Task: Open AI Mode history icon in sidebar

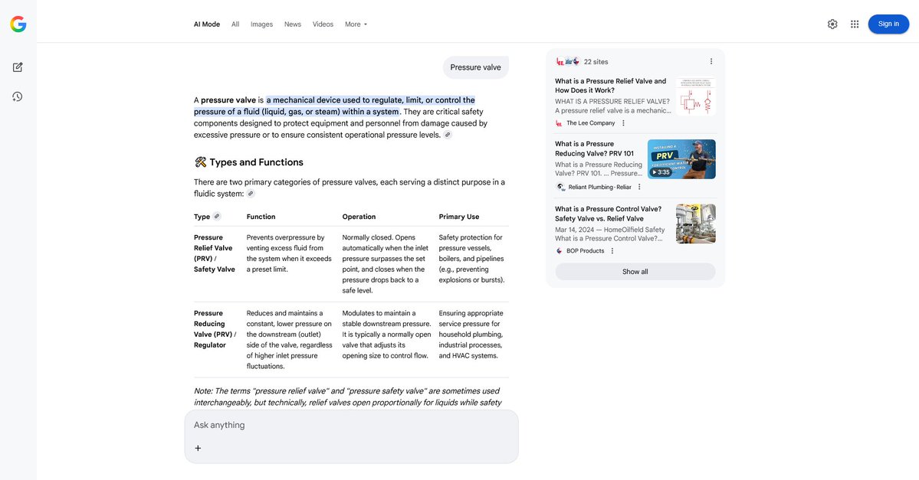Action: [18, 96]
